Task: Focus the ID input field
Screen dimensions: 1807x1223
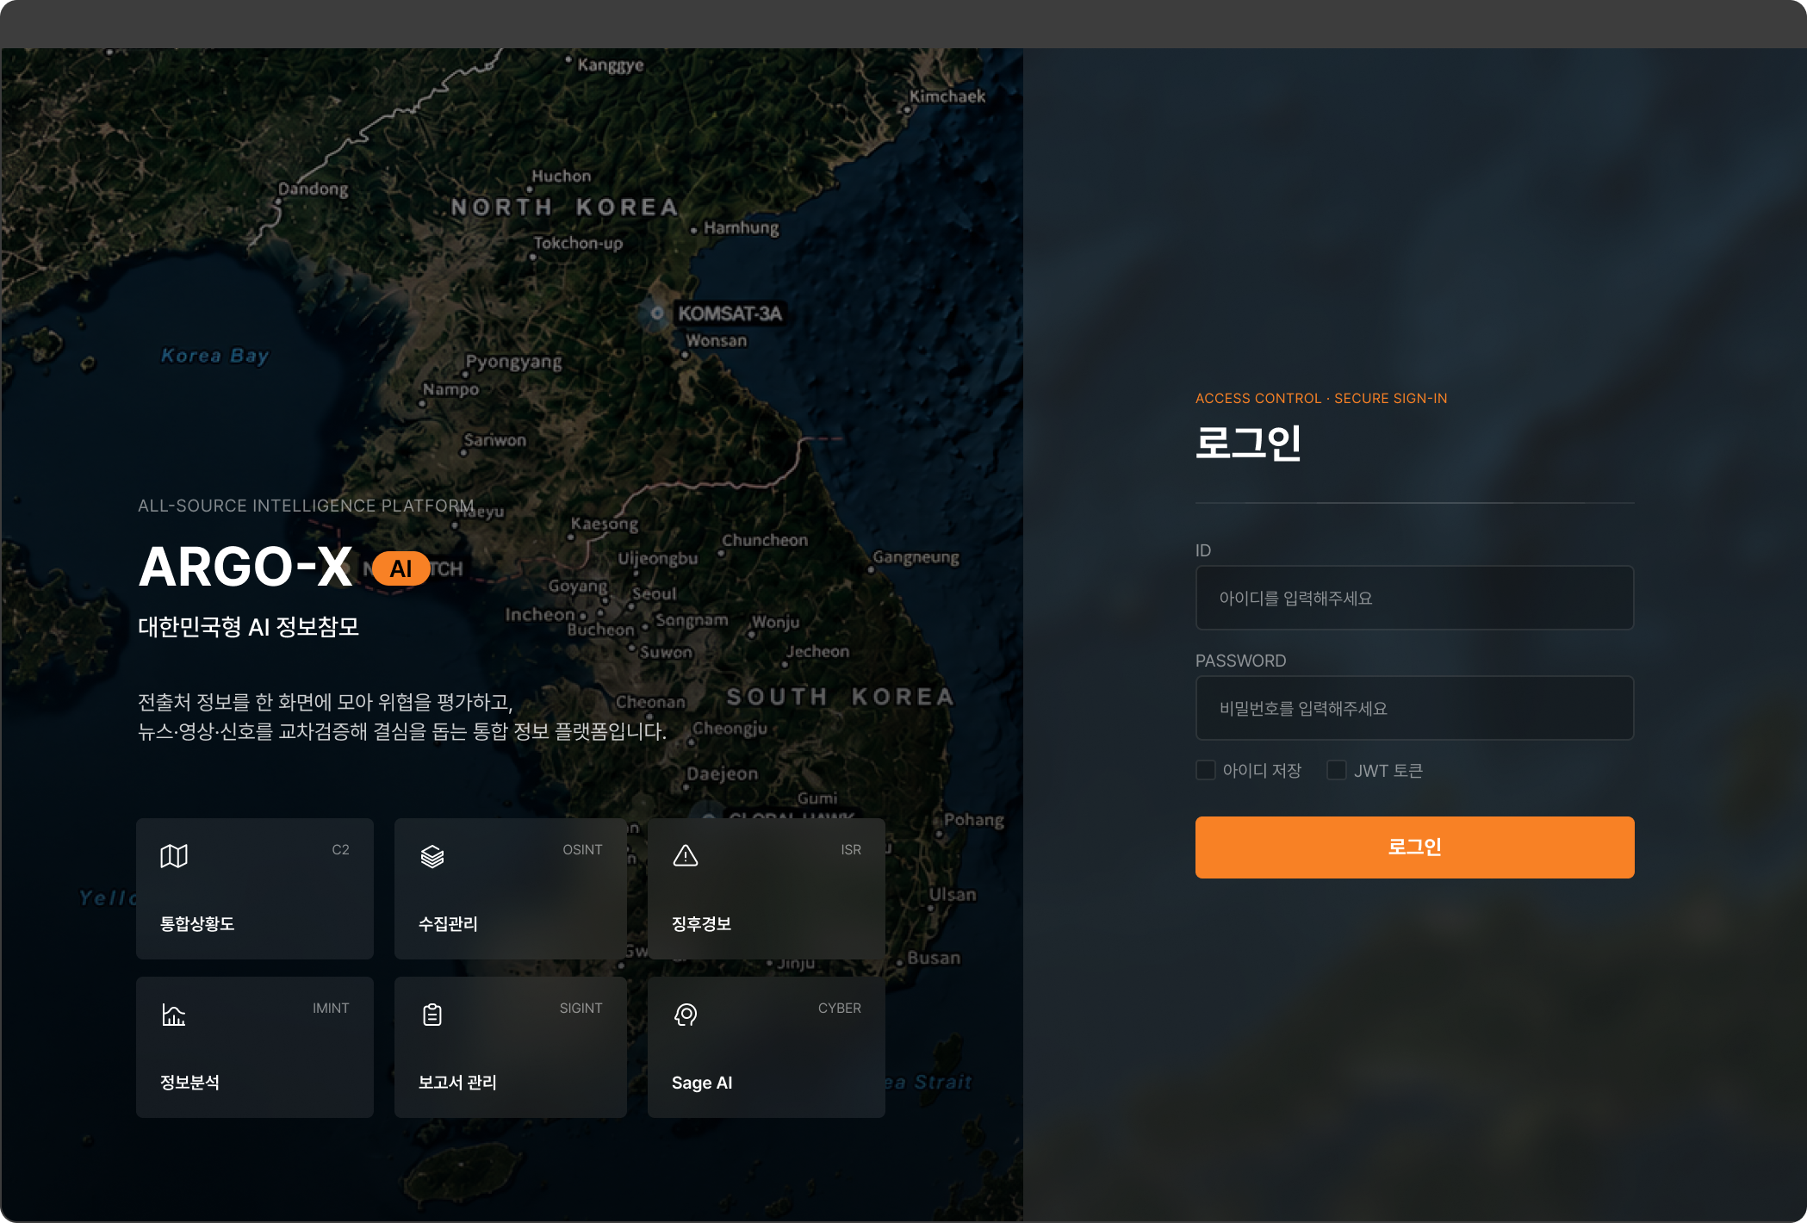Action: 1414,598
